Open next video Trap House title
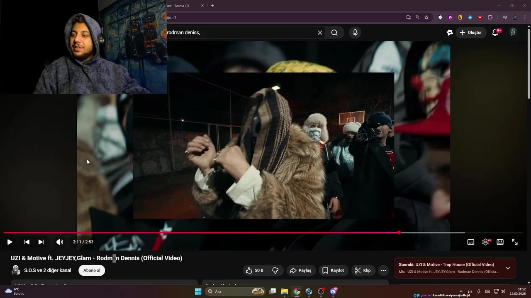Image resolution: width=531 pixels, height=298 pixels. [446, 264]
